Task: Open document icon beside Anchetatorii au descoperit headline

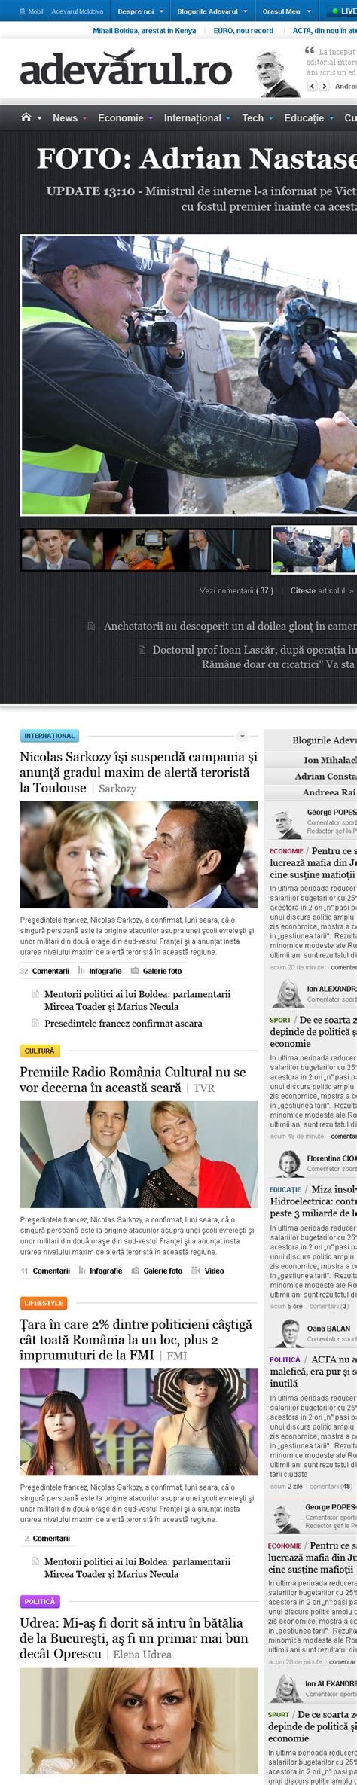Action: 91,626
